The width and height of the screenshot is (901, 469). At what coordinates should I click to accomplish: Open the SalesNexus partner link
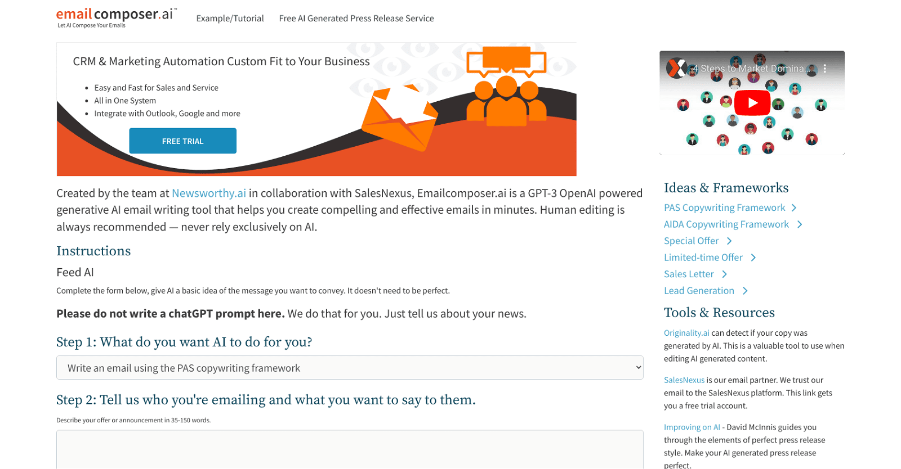coord(684,380)
